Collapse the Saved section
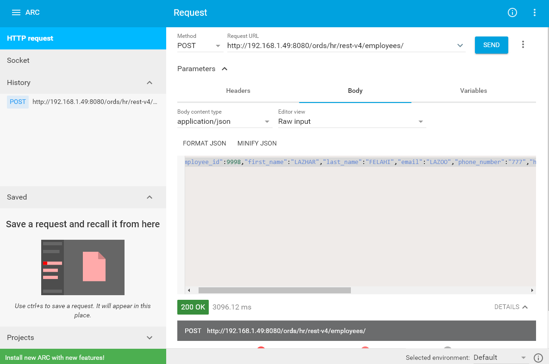This screenshot has height=364, width=549. pyautogui.click(x=150, y=197)
